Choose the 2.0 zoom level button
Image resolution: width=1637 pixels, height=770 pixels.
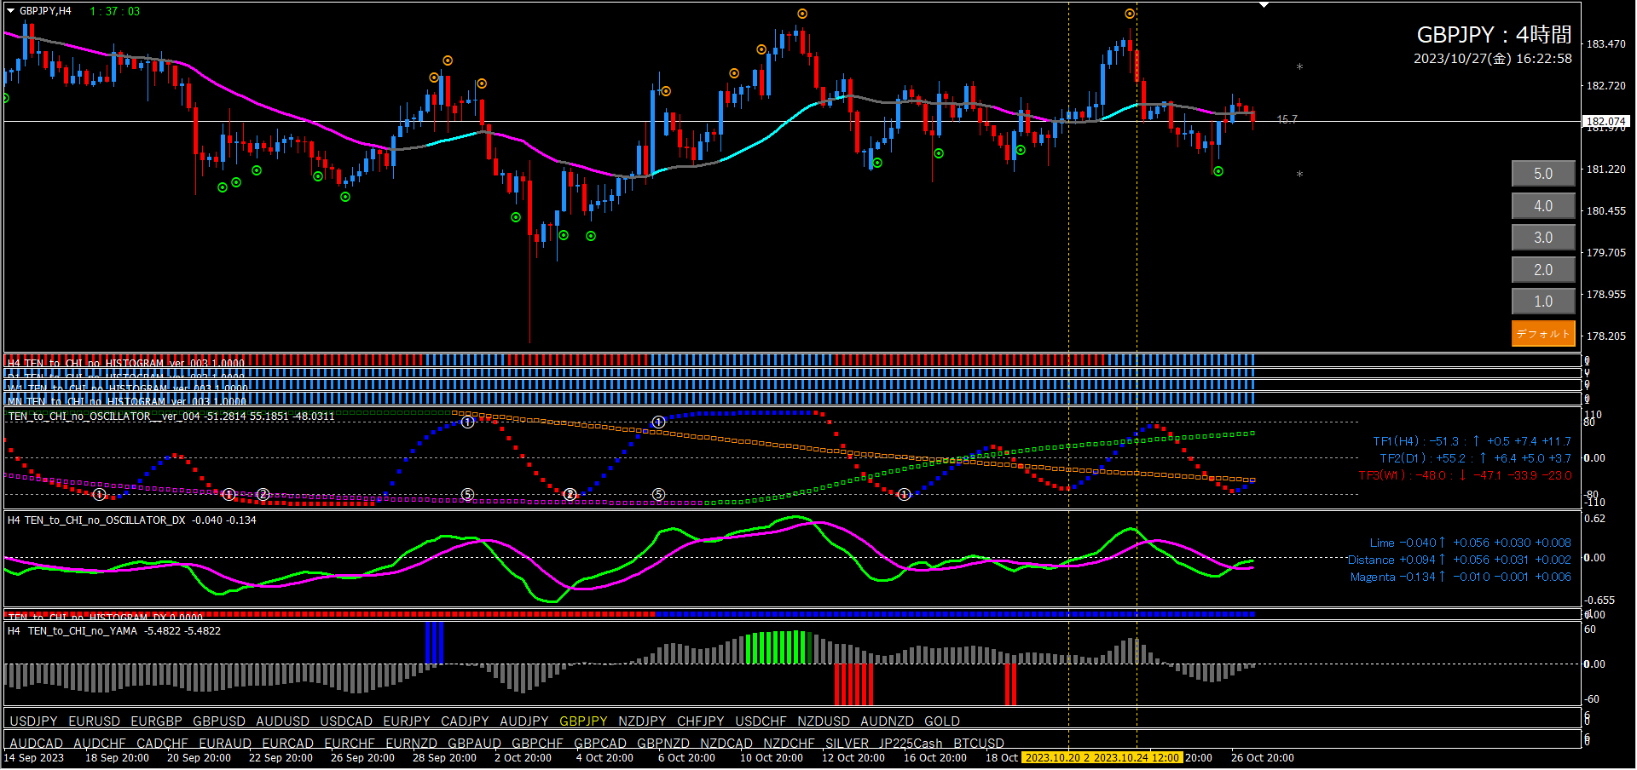click(x=1543, y=270)
